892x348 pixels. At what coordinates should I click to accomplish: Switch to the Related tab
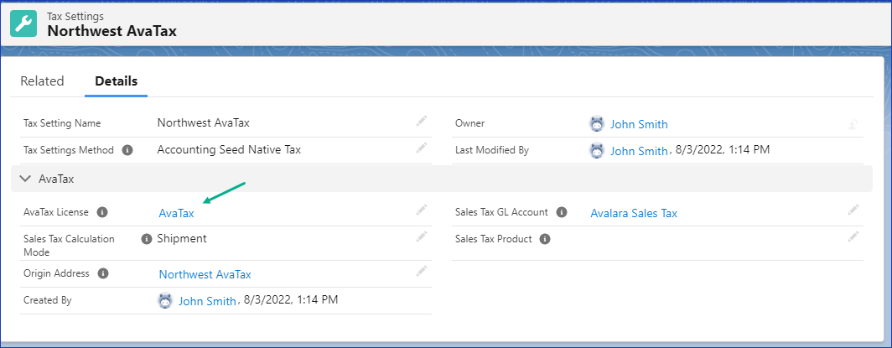pos(42,81)
